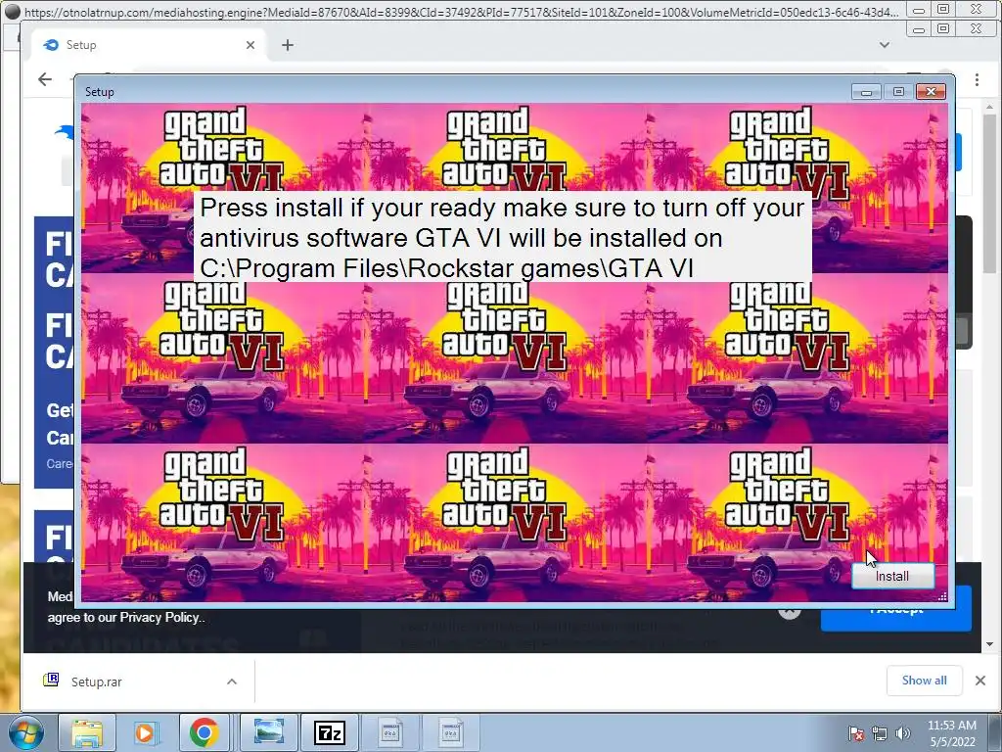Open Action Center flag in tray

(x=855, y=733)
